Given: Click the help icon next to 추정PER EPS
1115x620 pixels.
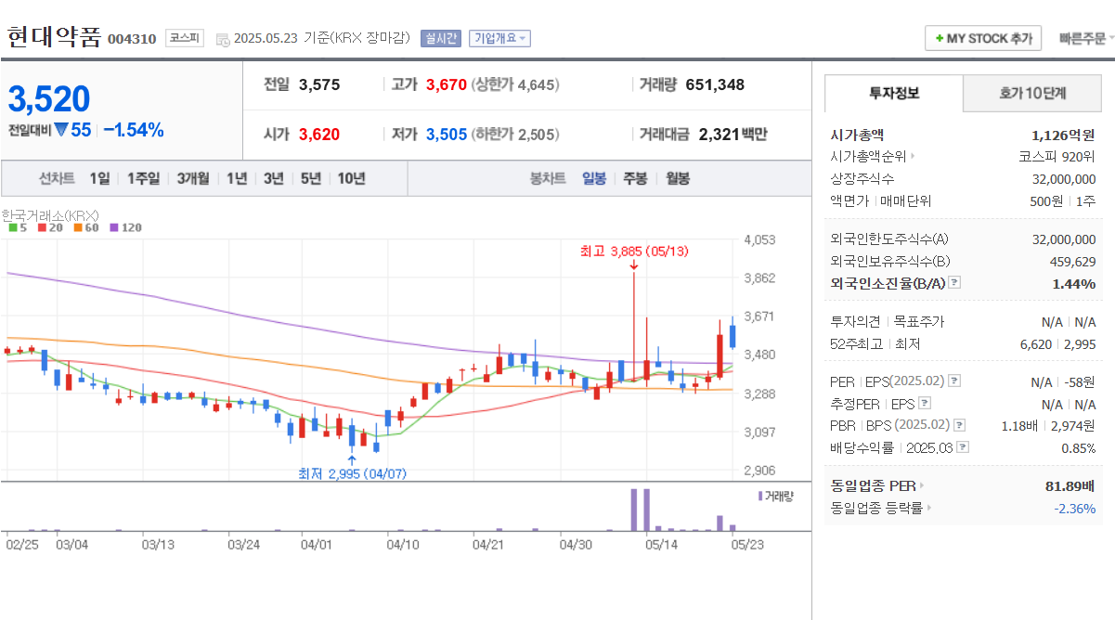Looking at the screenshot, I should click(924, 404).
